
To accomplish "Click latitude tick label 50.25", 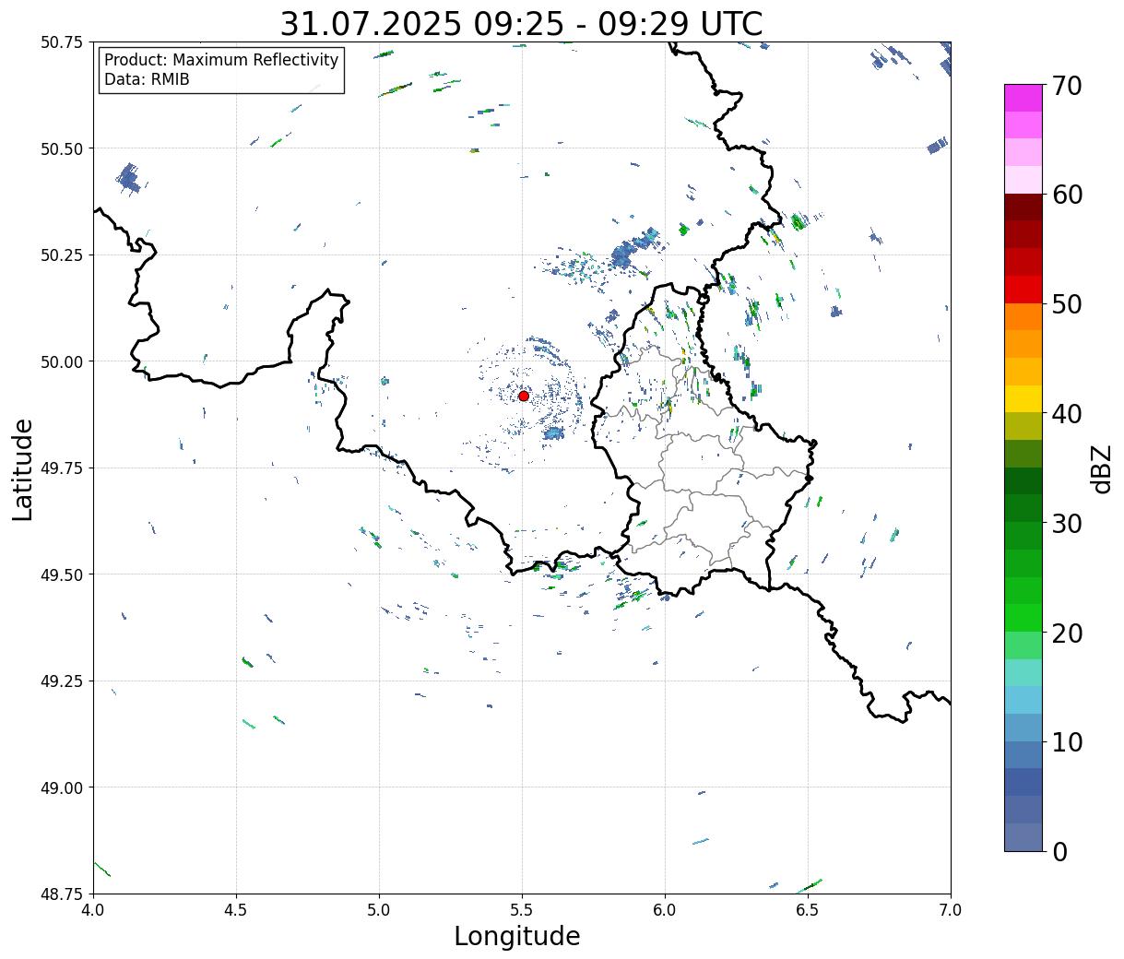I will tap(62, 255).
